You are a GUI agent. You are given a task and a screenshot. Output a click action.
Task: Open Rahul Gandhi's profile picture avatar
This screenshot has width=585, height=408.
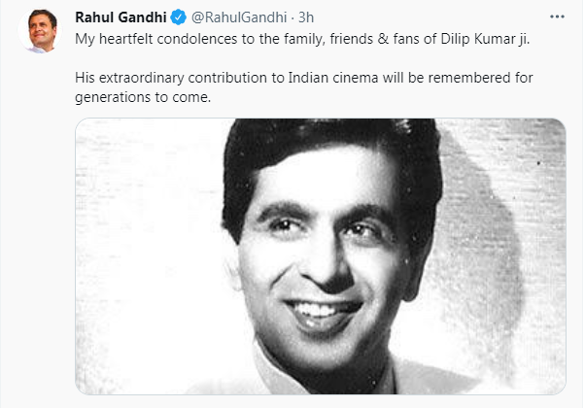point(38,34)
